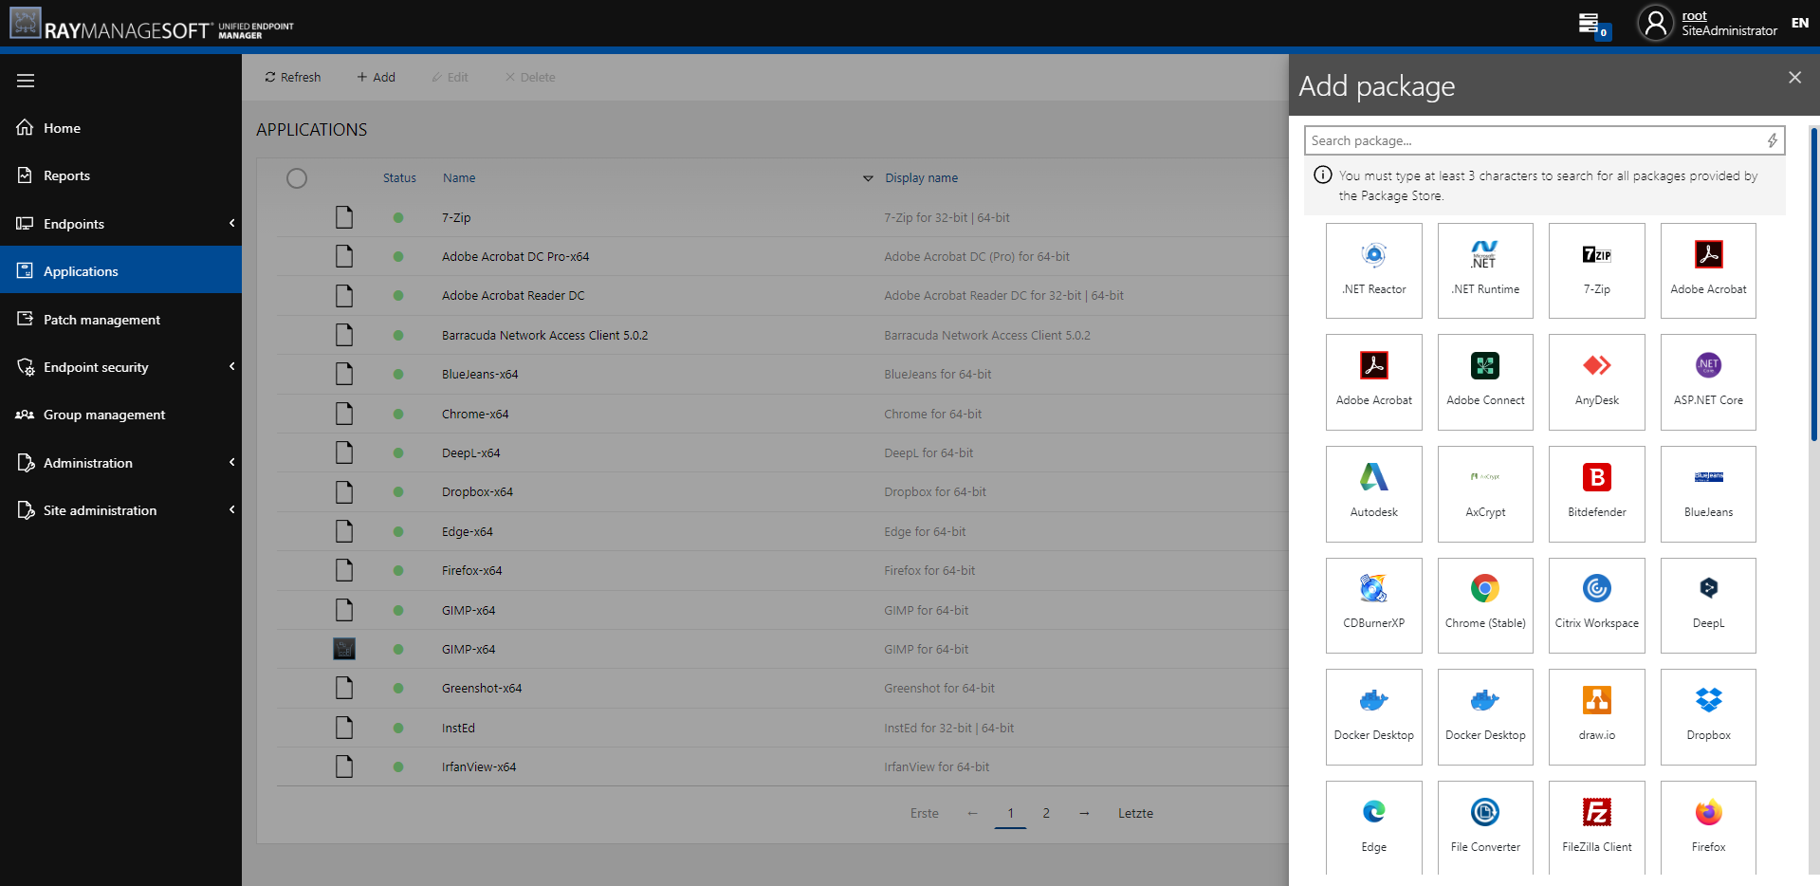
Task: Go to first page via Erste
Action: pos(924,813)
